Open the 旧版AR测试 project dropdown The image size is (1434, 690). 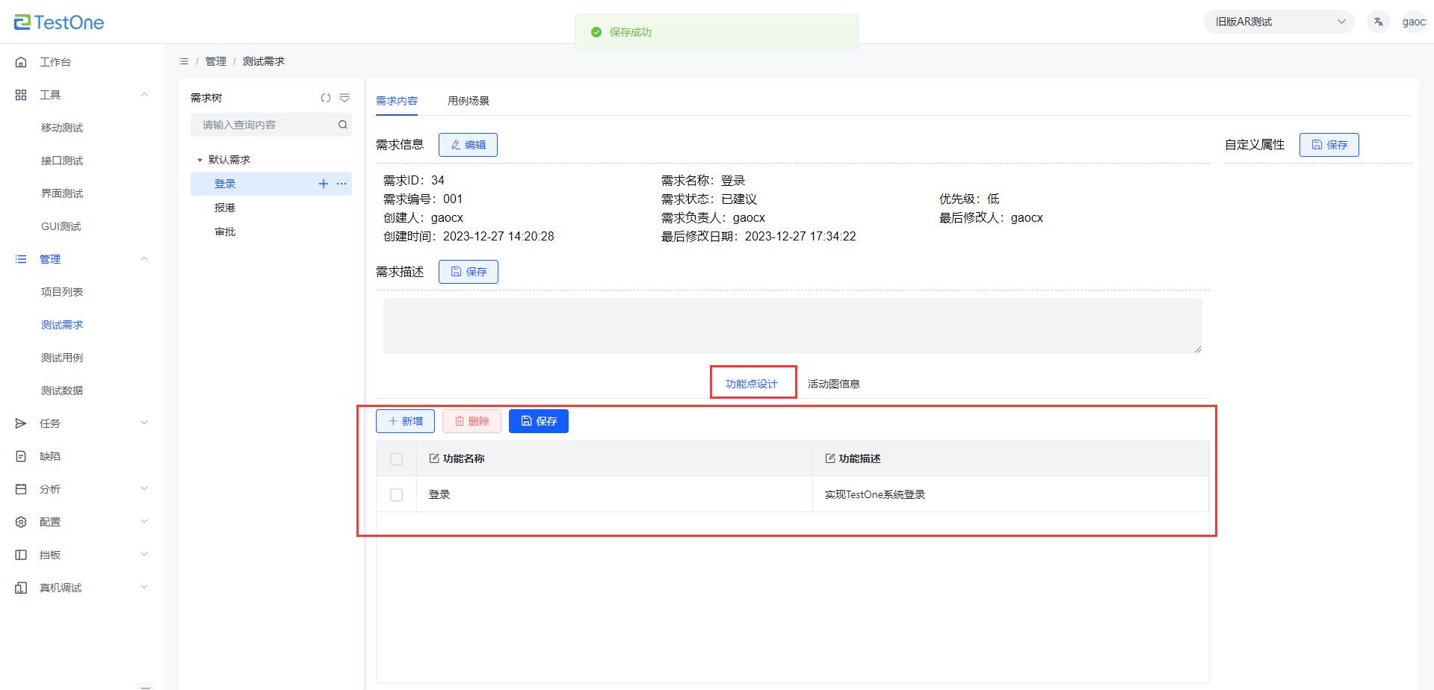pos(1279,22)
